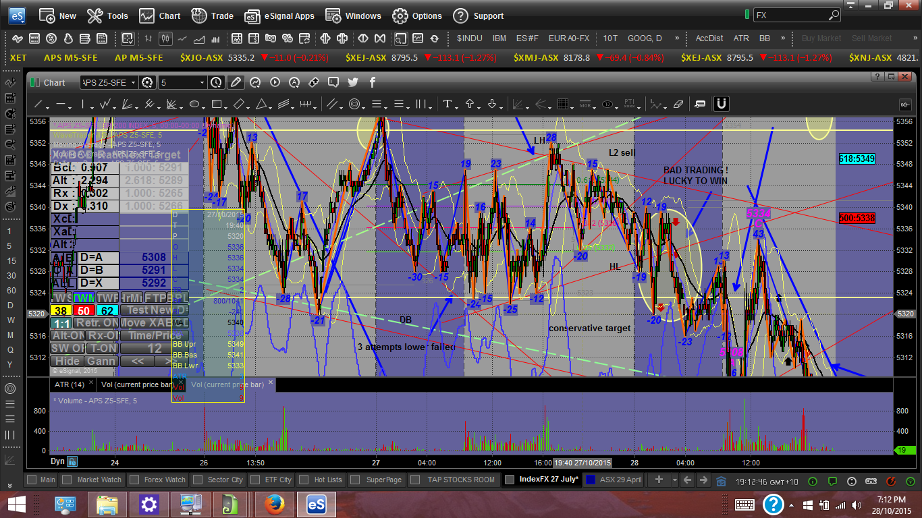
Task: Select the triangle drawing tool
Action: (261, 105)
